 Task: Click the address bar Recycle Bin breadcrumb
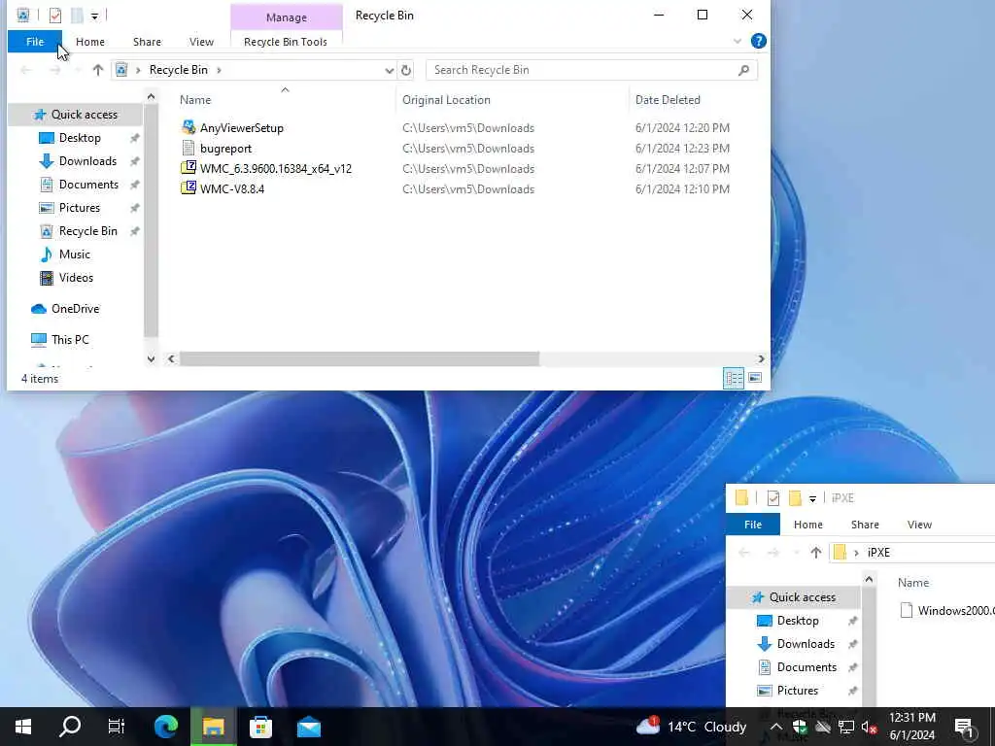point(179,70)
